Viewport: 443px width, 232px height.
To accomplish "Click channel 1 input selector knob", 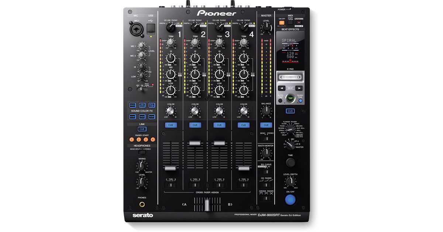I will pyautogui.click(x=171, y=27).
